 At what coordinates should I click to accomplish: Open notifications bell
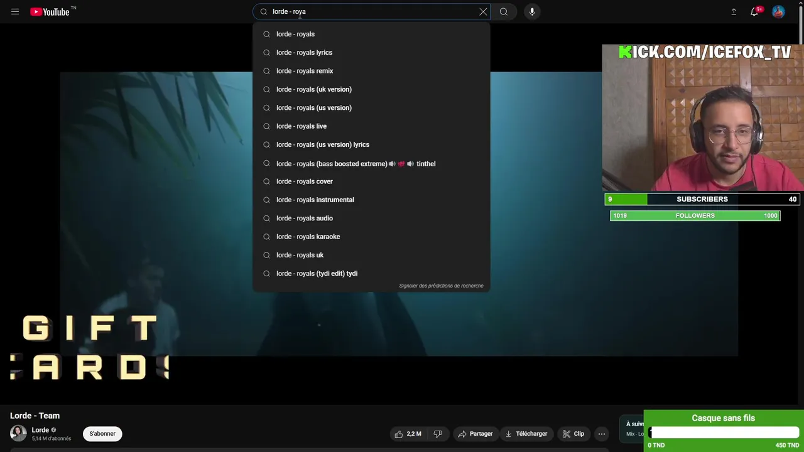click(x=755, y=12)
